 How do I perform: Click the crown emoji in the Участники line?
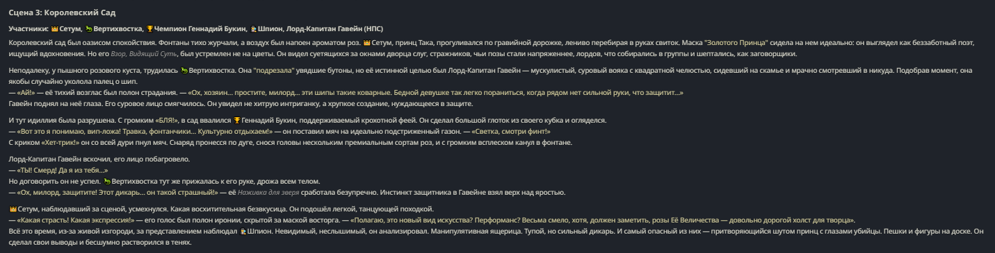click(54, 28)
